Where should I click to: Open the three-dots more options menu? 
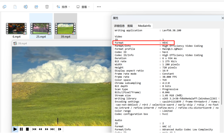tap(99, 7)
